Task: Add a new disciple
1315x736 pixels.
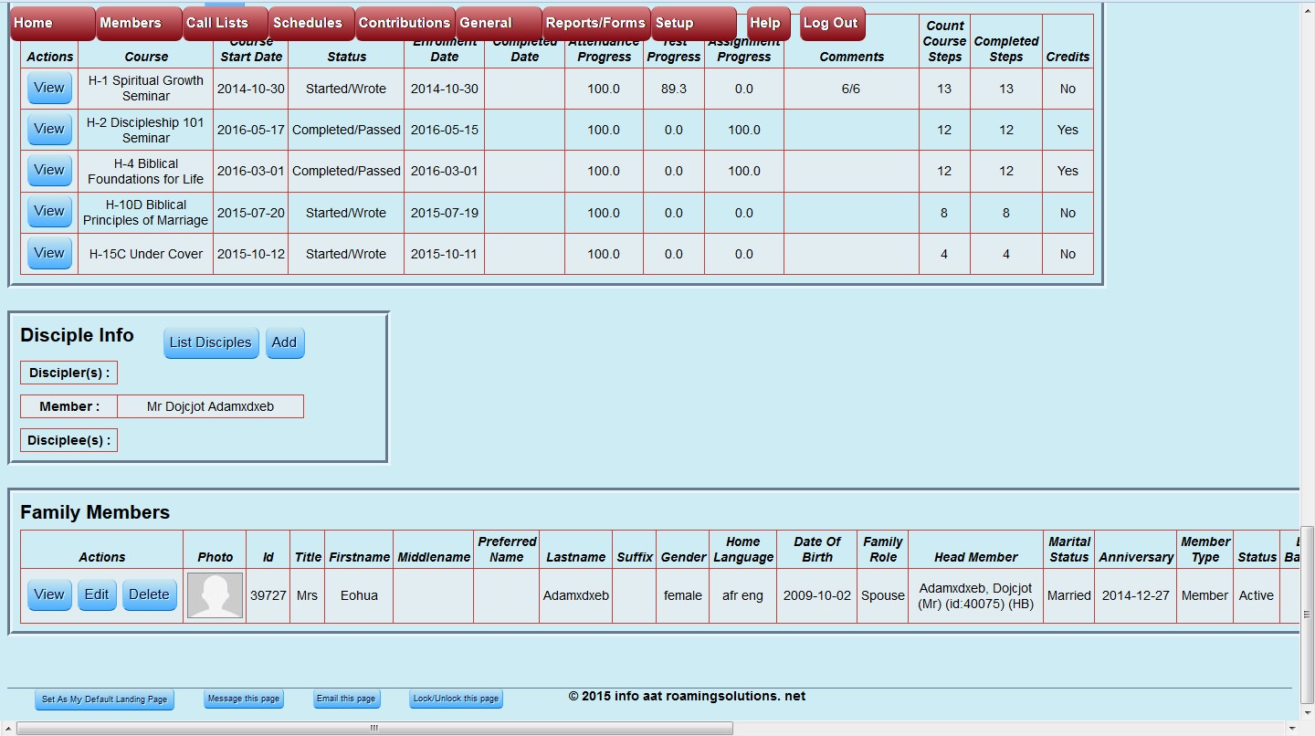Action: tap(285, 342)
